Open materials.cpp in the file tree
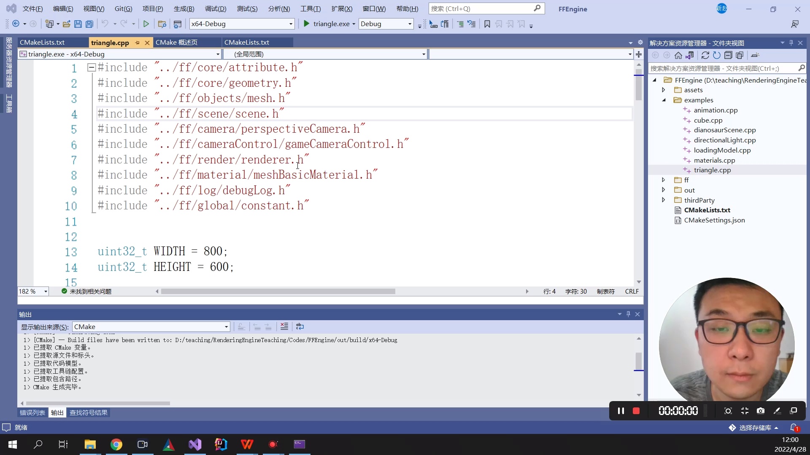 tap(714, 160)
